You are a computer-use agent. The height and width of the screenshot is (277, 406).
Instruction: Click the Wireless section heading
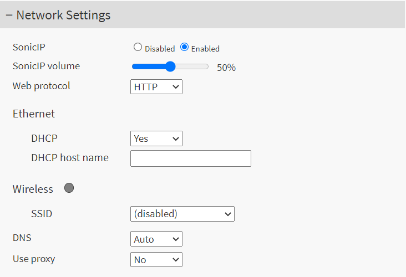point(33,189)
